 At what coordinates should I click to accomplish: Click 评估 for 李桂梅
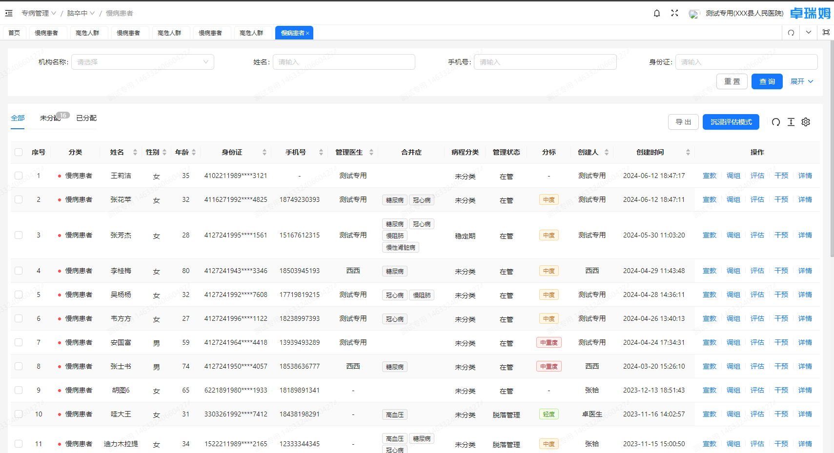tap(757, 271)
